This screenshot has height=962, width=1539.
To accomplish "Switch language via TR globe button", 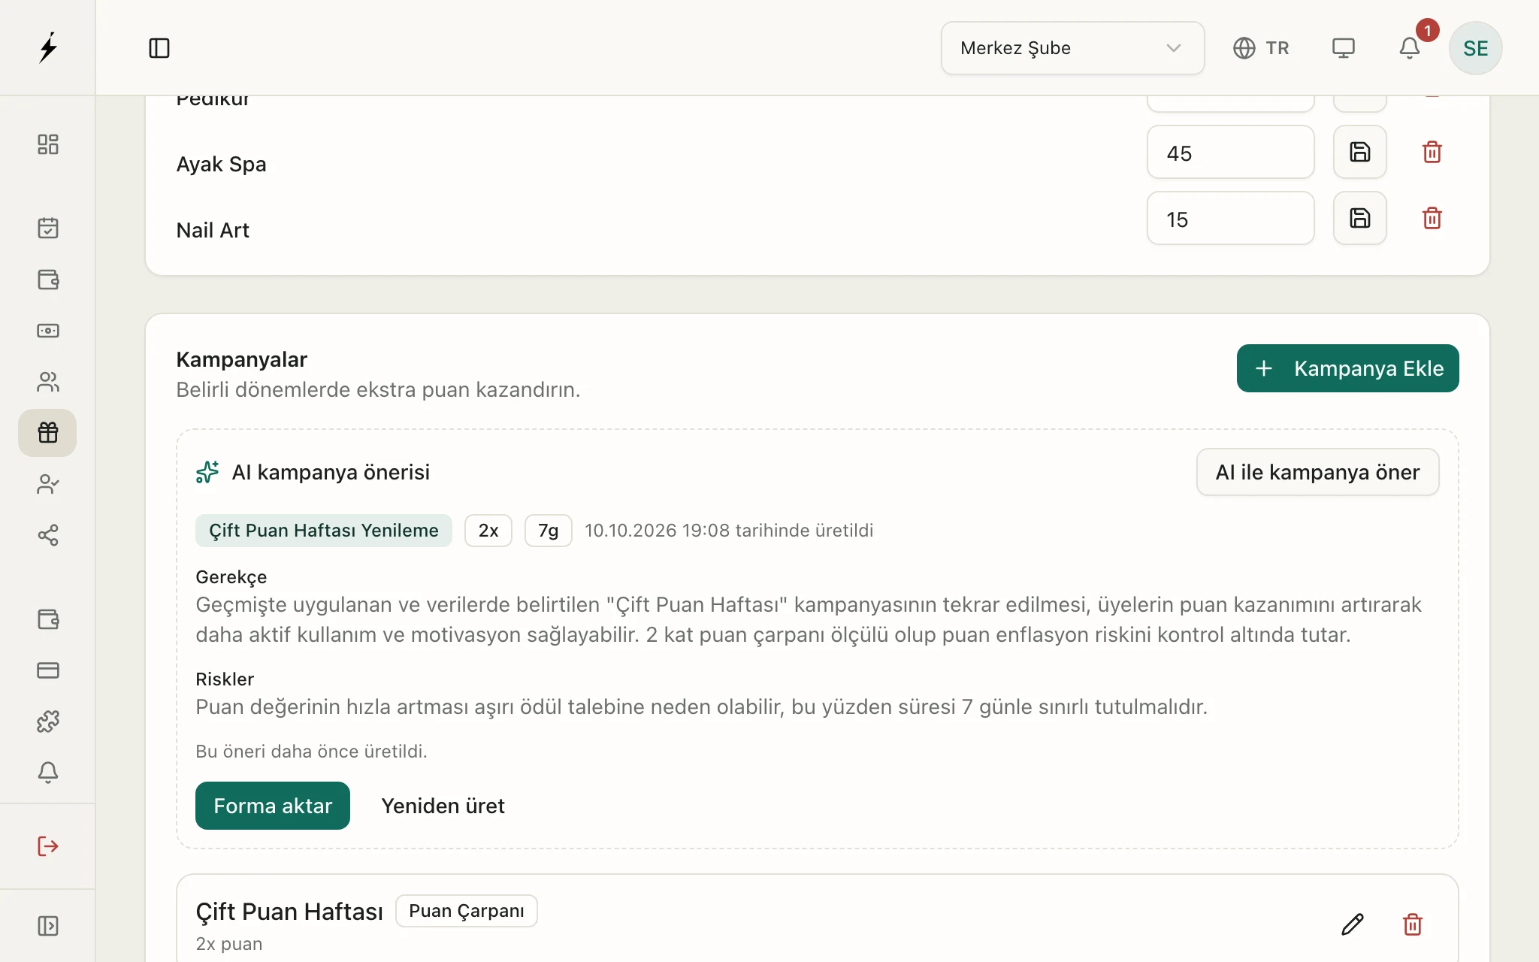I will tap(1261, 48).
